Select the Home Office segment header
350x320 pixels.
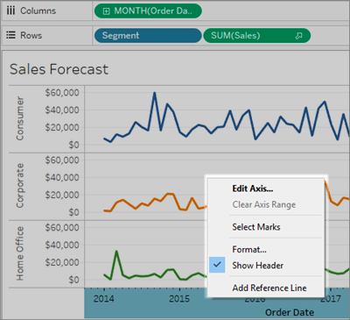pyautogui.click(x=19, y=253)
